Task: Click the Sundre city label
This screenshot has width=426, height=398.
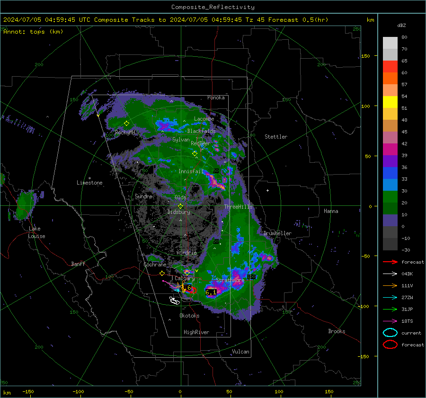Action: coord(143,196)
